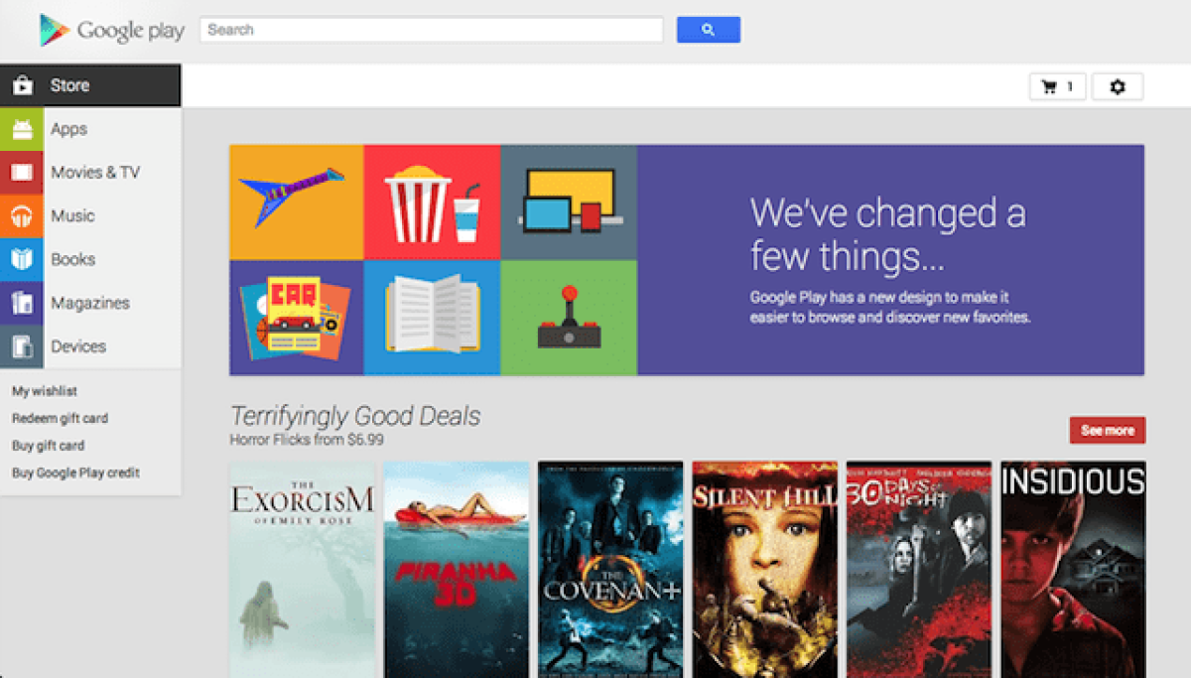Open the Apps category label
This screenshot has height=678, width=1191.
coord(69,129)
